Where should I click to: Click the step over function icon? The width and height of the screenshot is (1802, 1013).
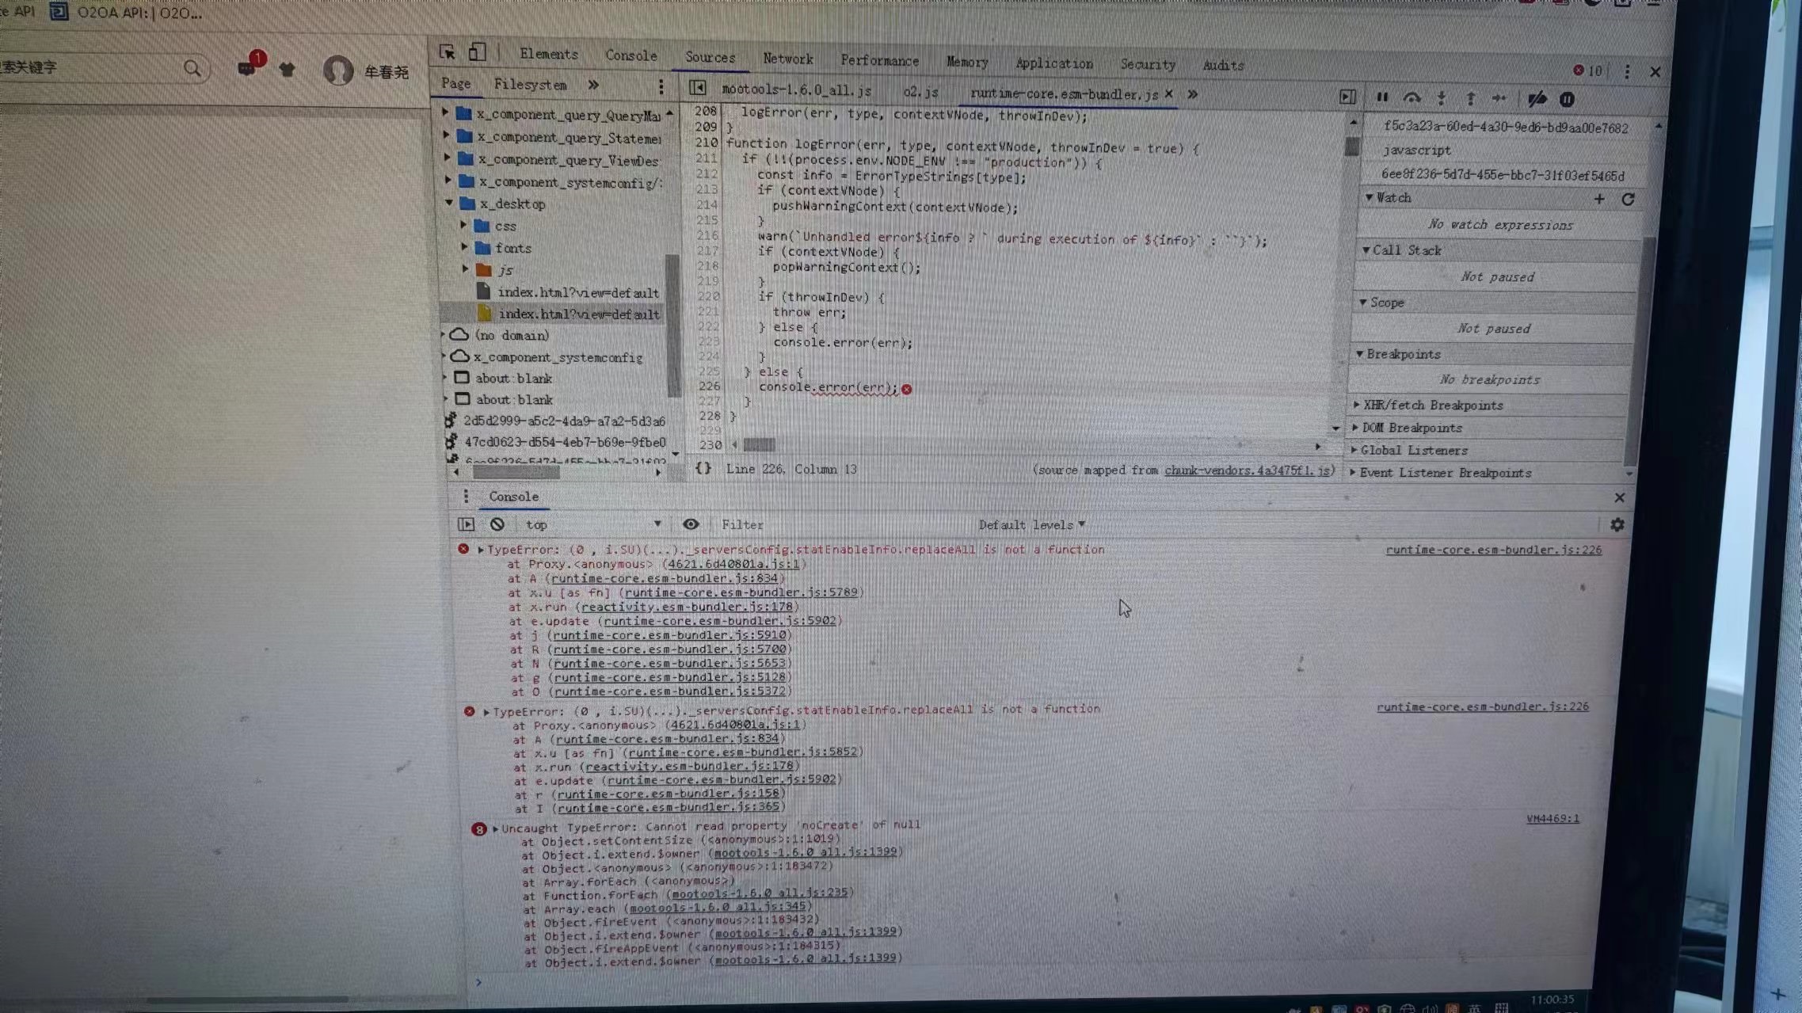[1412, 98]
